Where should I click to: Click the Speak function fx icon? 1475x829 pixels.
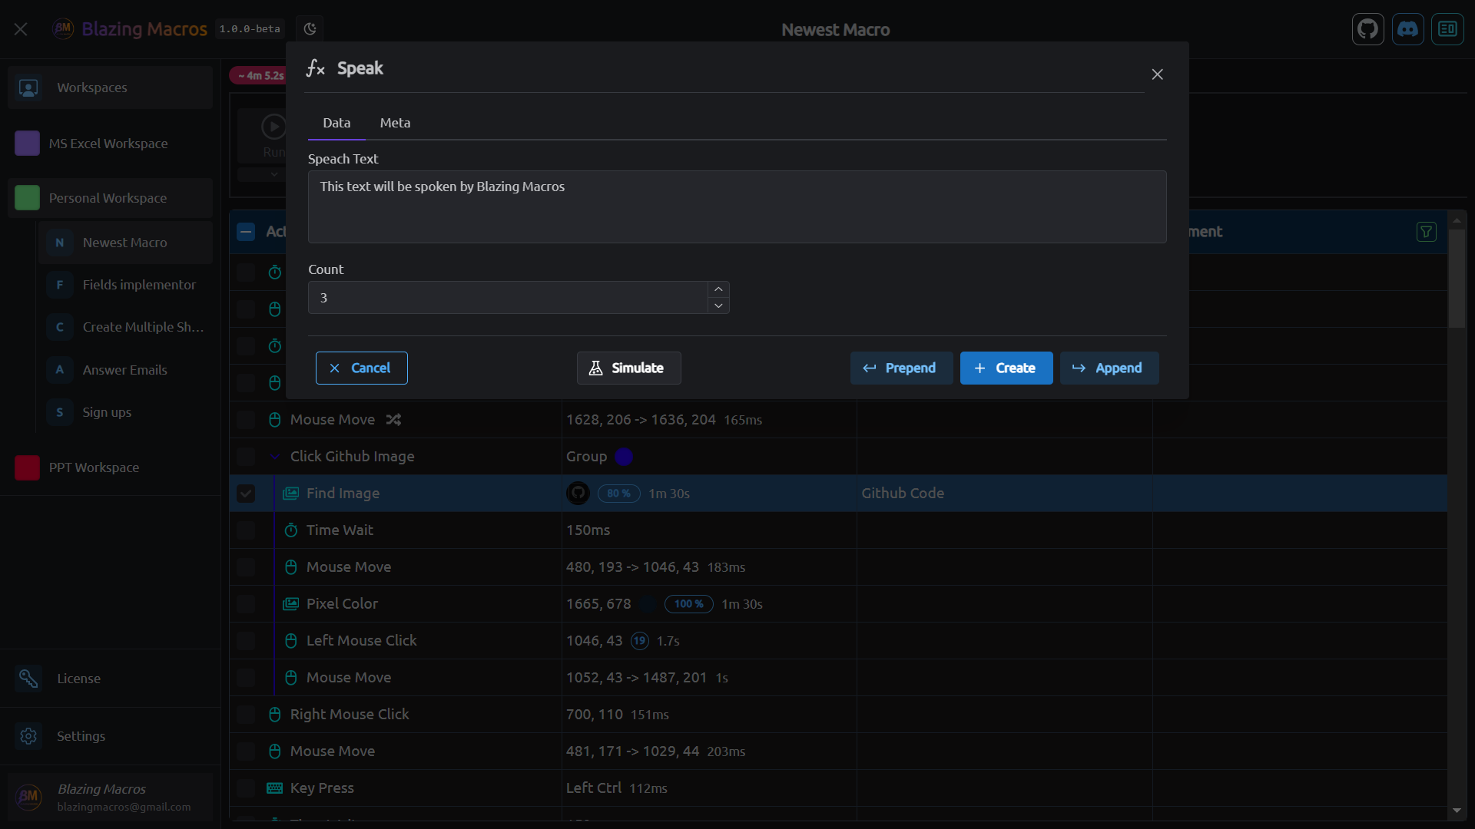[316, 68]
